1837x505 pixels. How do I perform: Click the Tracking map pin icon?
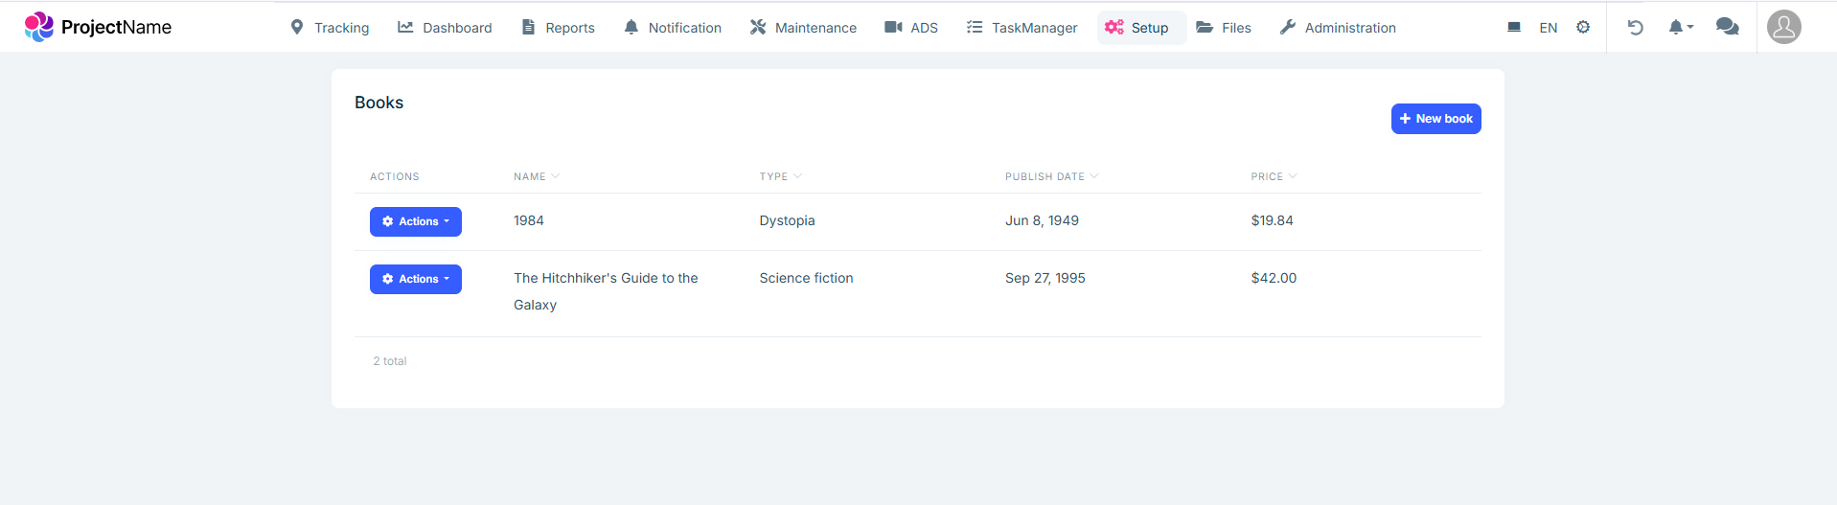pyautogui.click(x=297, y=28)
